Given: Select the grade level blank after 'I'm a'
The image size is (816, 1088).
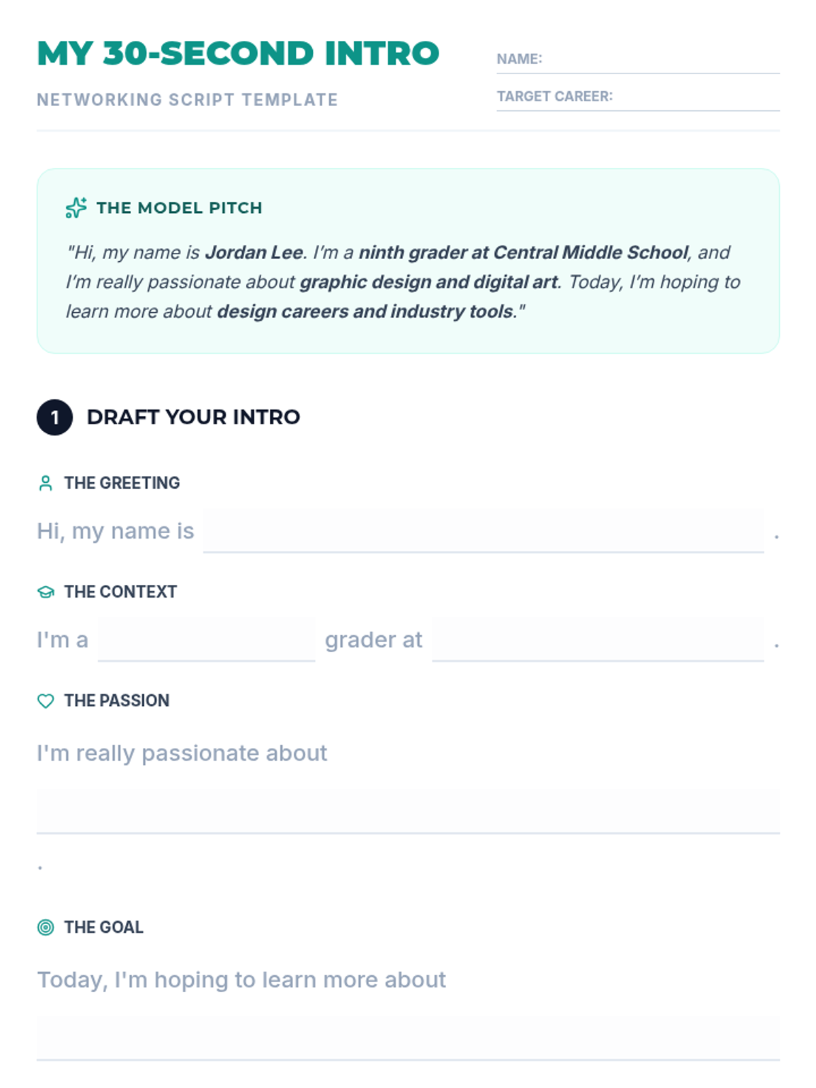Looking at the screenshot, I should click(x=206, y=640).
